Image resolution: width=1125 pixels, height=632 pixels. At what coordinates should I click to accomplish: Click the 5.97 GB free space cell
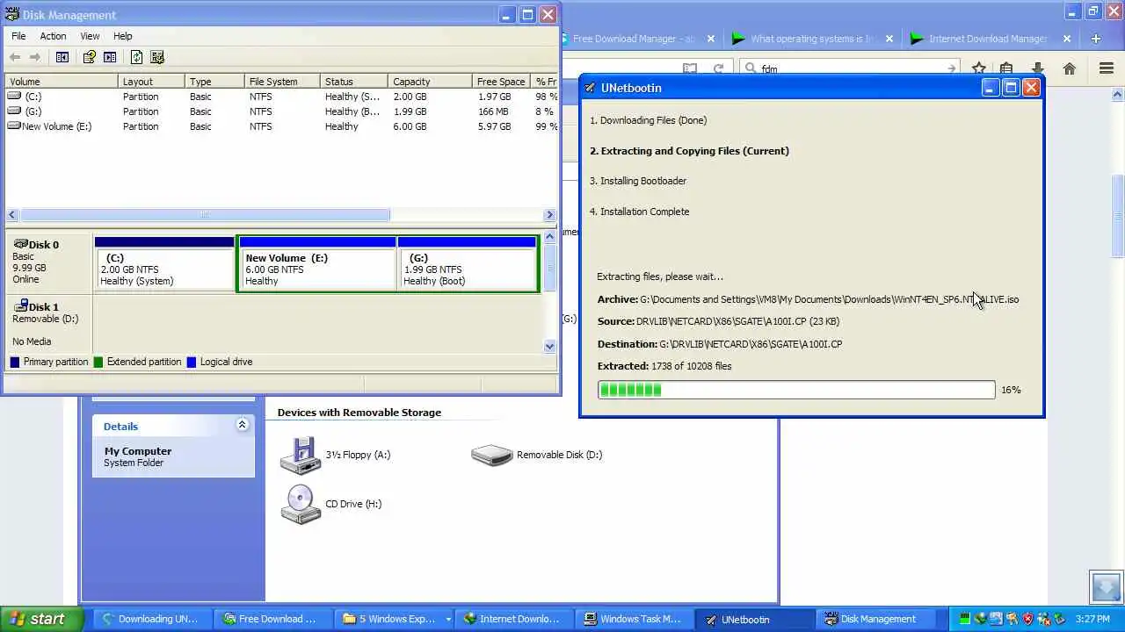(x=494, y=126)
